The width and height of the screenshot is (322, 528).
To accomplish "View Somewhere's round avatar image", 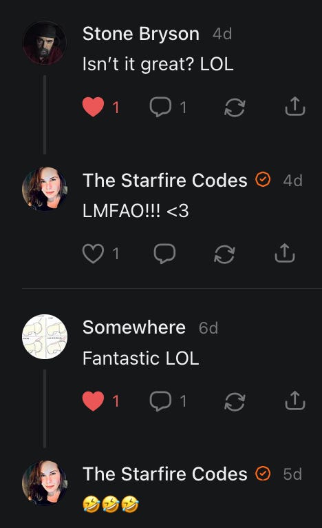I will [x=44, y=337].
